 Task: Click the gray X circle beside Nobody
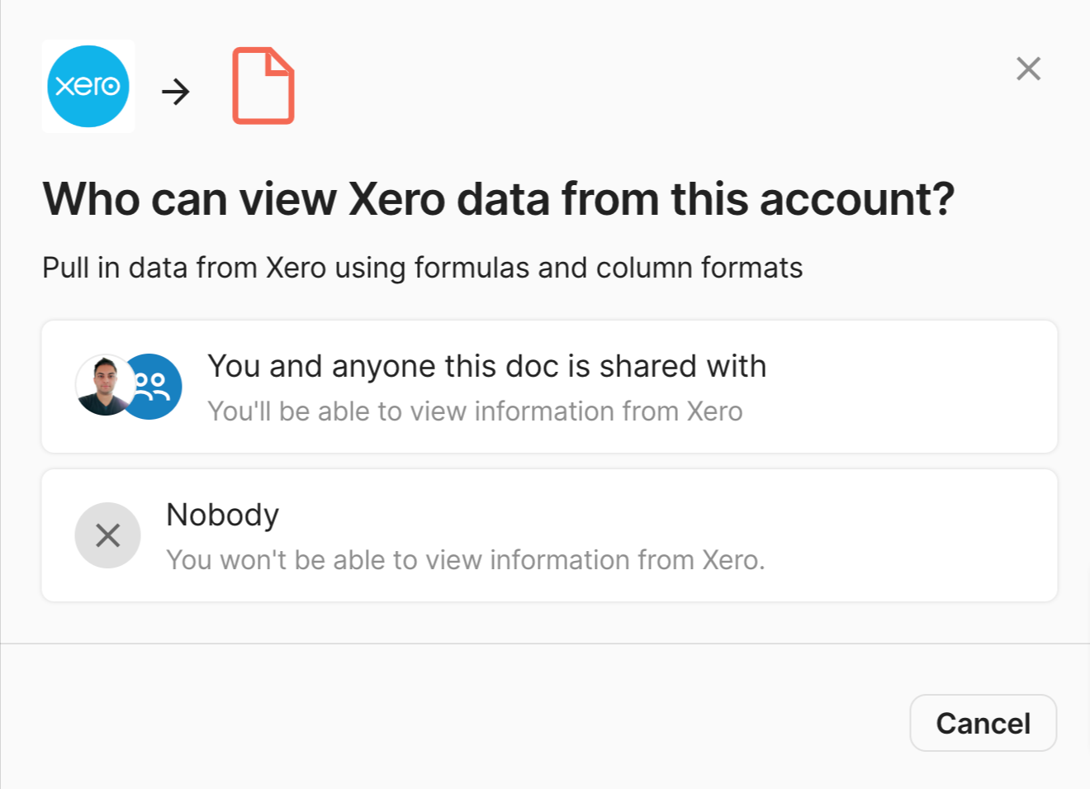pos(108,535)
